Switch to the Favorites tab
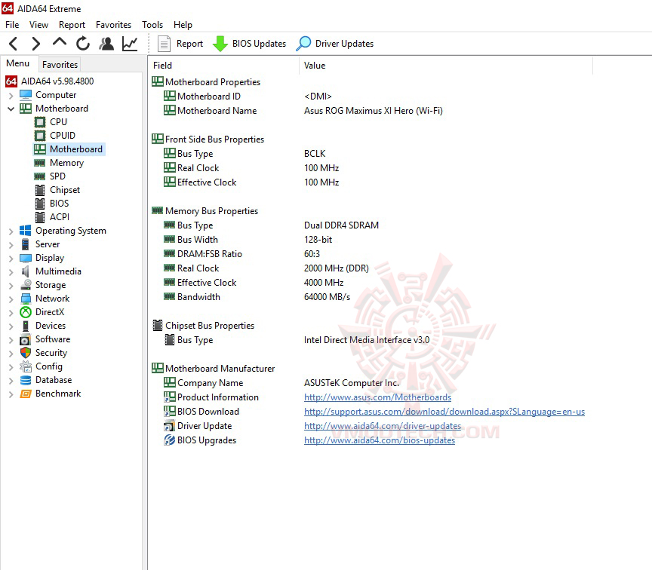652x570 pixels. tap(60, 65)
